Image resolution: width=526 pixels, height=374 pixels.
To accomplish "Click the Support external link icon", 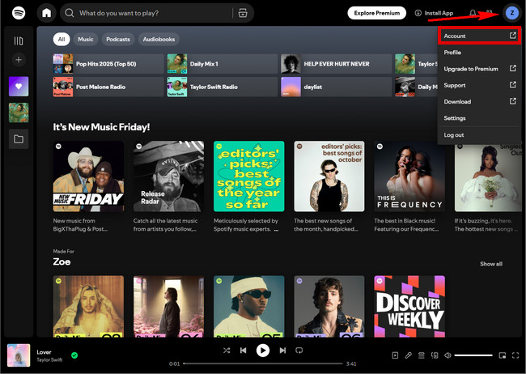I will click(513, 85).
